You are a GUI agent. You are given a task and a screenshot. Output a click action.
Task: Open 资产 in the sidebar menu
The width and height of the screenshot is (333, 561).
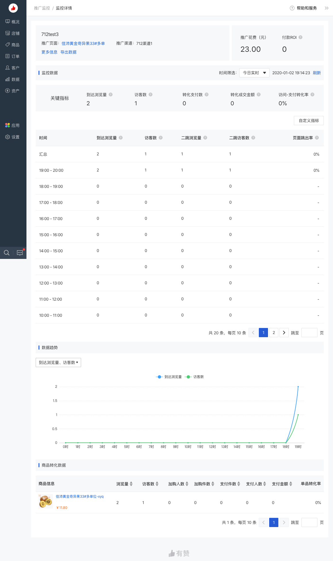[x=13, y=91]
